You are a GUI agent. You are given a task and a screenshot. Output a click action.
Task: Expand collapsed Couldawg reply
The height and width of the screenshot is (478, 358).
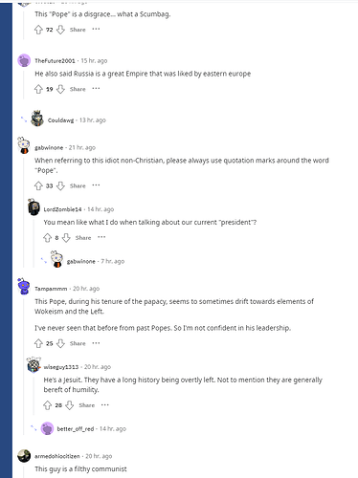tap(24, 119)
